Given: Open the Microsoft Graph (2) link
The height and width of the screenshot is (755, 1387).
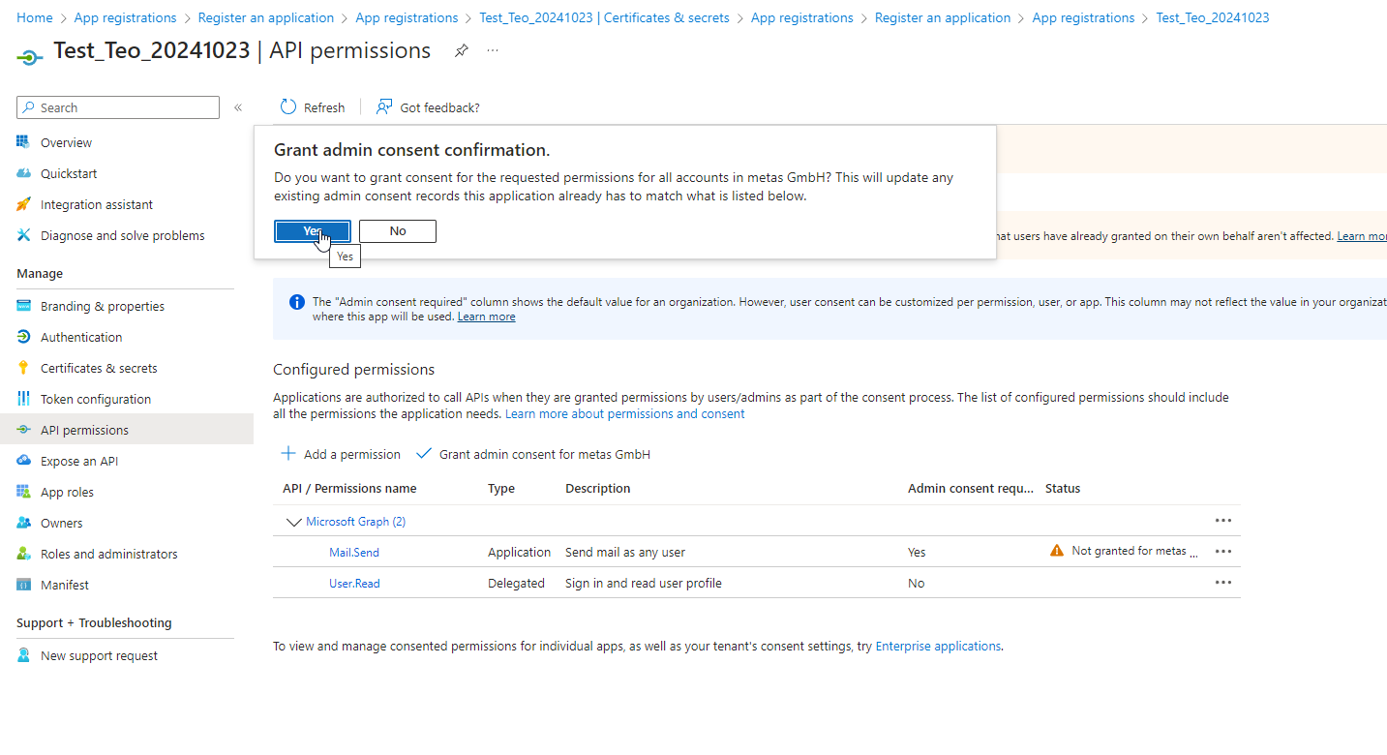Looking at the screenshot, I should click(x=355, y=521).
